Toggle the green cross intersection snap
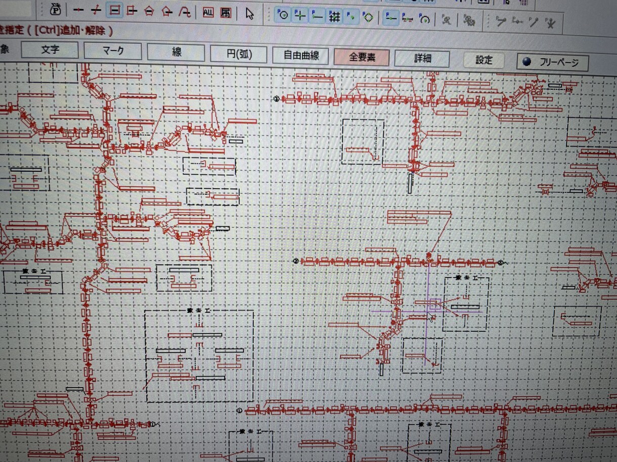The height and width of the screenshot is (462, 617). 300,16
